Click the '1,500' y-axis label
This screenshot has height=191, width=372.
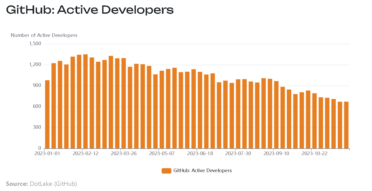click(x=35, y=44)
